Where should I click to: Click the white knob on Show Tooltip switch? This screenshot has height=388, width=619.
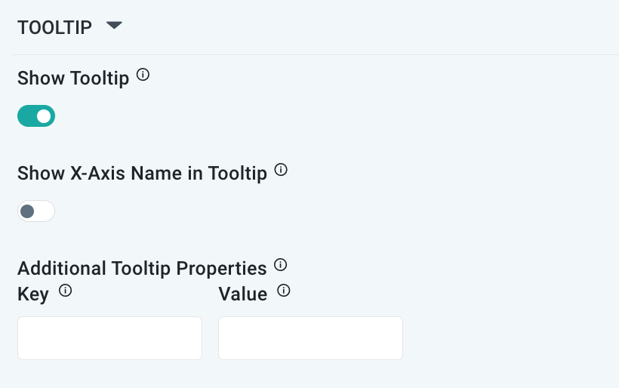point(45,116)
